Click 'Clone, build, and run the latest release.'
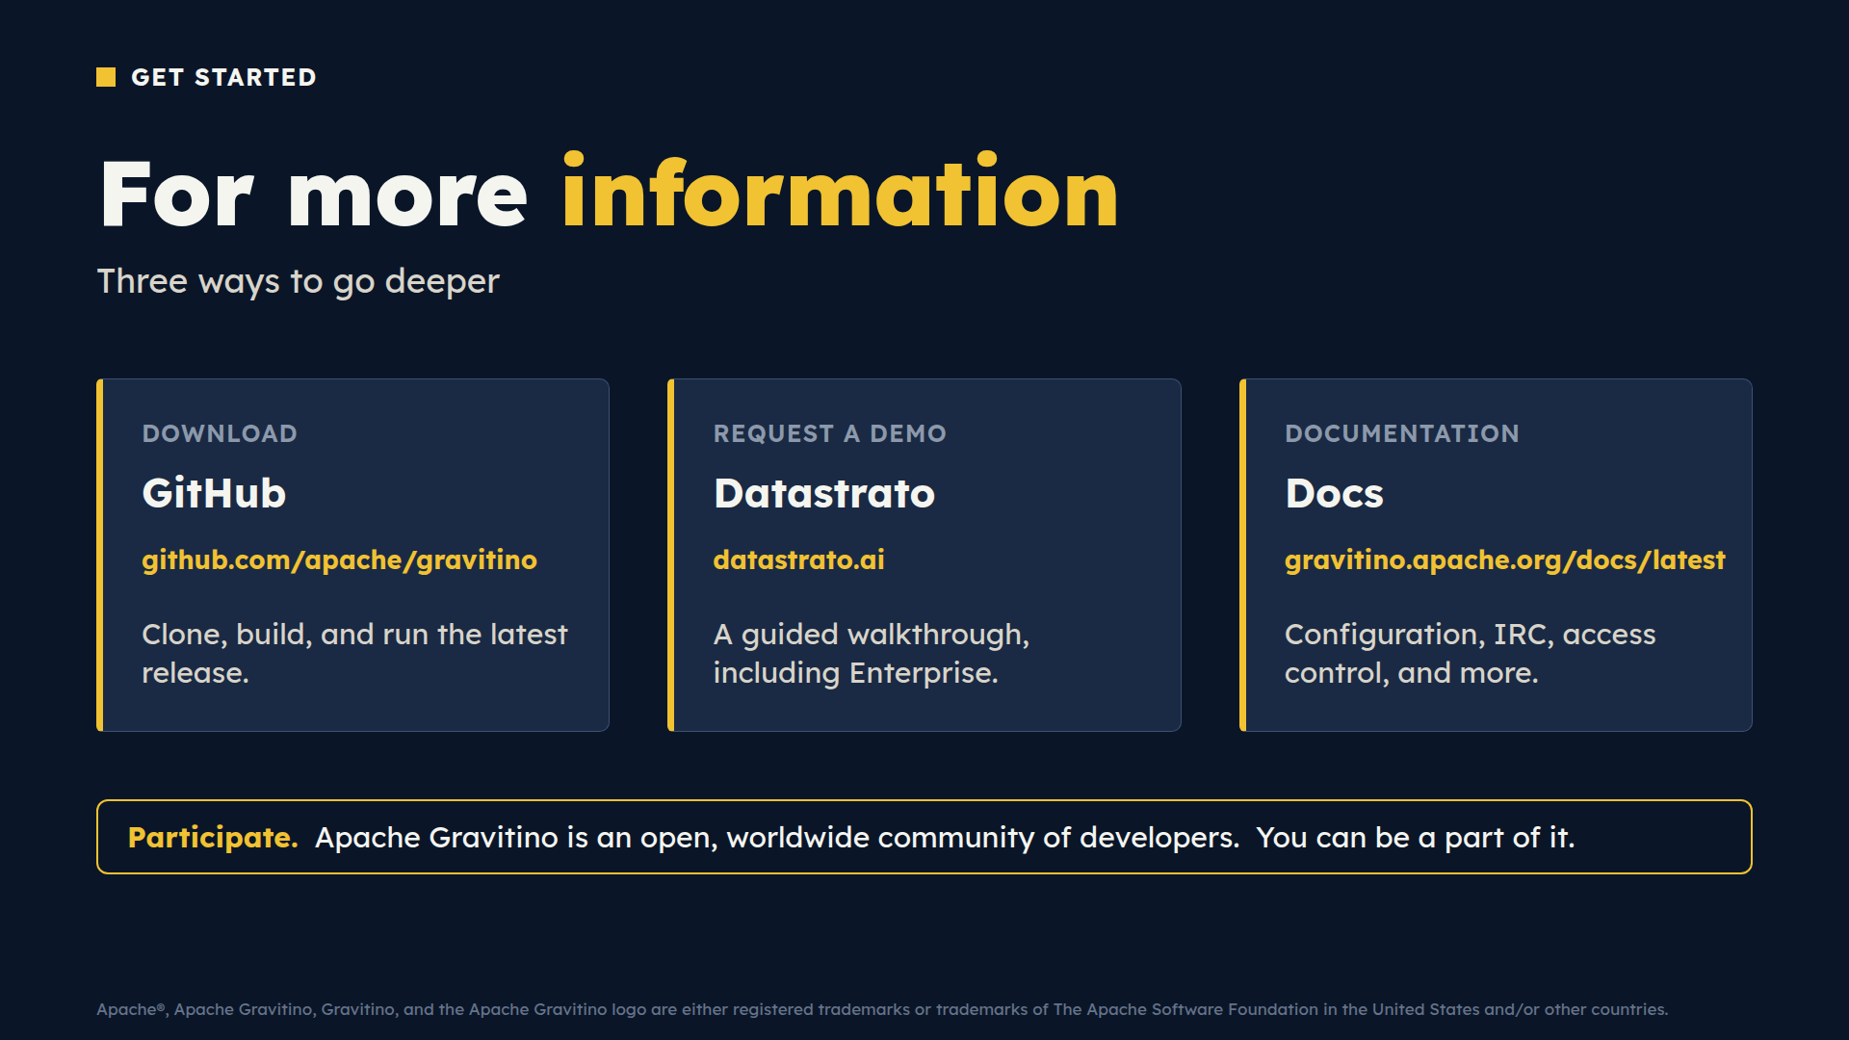Viewport: 1849px width, 1040px height. point(354,653)
